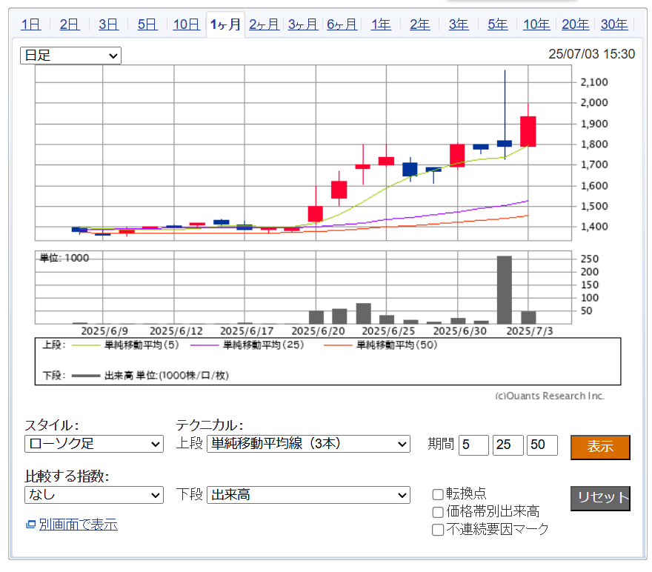
Task: Open the 別画面で表示 link
Action: pos(79,525)
